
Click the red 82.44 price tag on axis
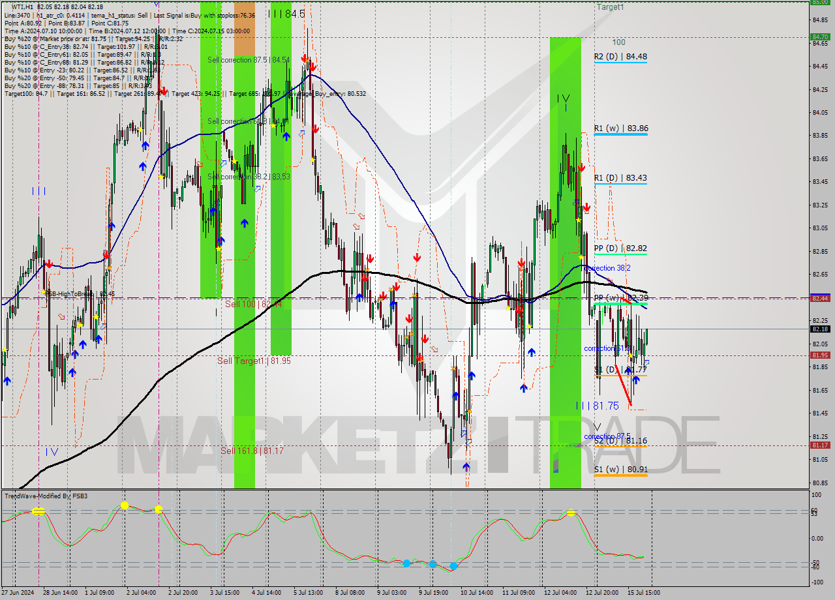[x=820, y=297]
